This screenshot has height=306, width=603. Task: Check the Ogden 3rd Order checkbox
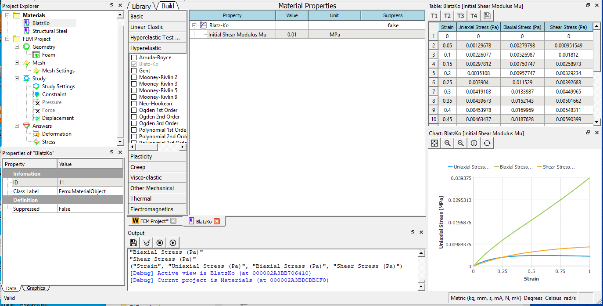coord(134,123)
